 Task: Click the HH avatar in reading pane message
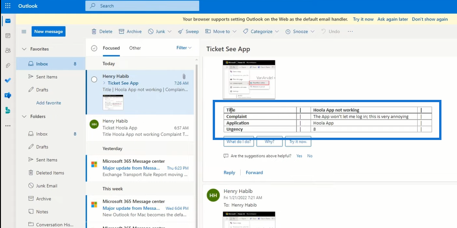point(213,195)
